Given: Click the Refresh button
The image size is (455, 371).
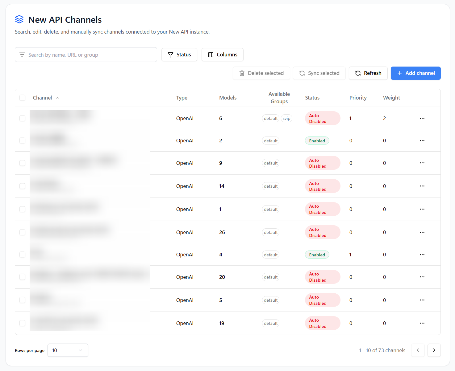Looking at the screenshot, I should click(x=368, y=73).
